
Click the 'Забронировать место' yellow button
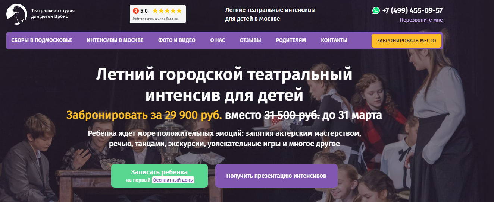pyautogui.click(x=406, y=41)
